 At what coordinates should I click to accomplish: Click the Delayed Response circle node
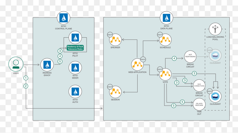tap(199, 104)
